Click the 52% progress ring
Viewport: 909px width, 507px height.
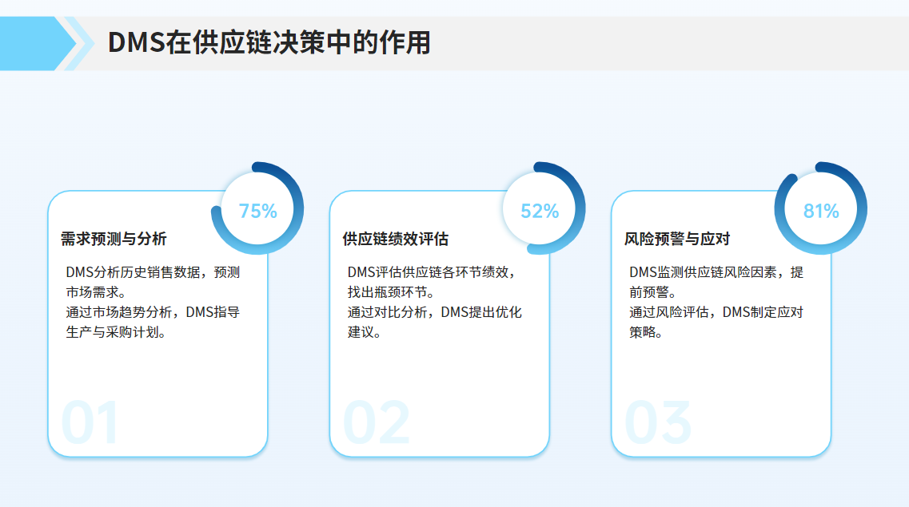[x=539, y=208]
